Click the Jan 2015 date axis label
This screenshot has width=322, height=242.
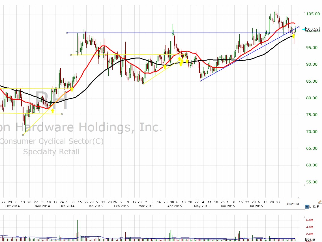click(x=95, y=206)
